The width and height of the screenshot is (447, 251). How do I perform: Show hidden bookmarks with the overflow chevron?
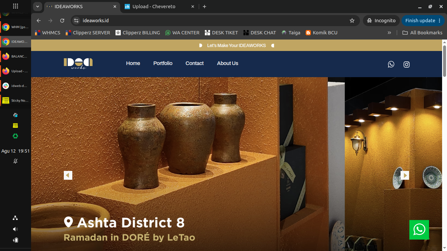pyautogui.click(x=389, y=33)
